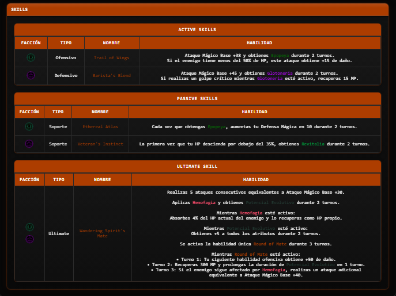Click Round of Mate in 'Mientras Round of Mate' line
Viewport: 396px width, 296px height.
(251, 254)
